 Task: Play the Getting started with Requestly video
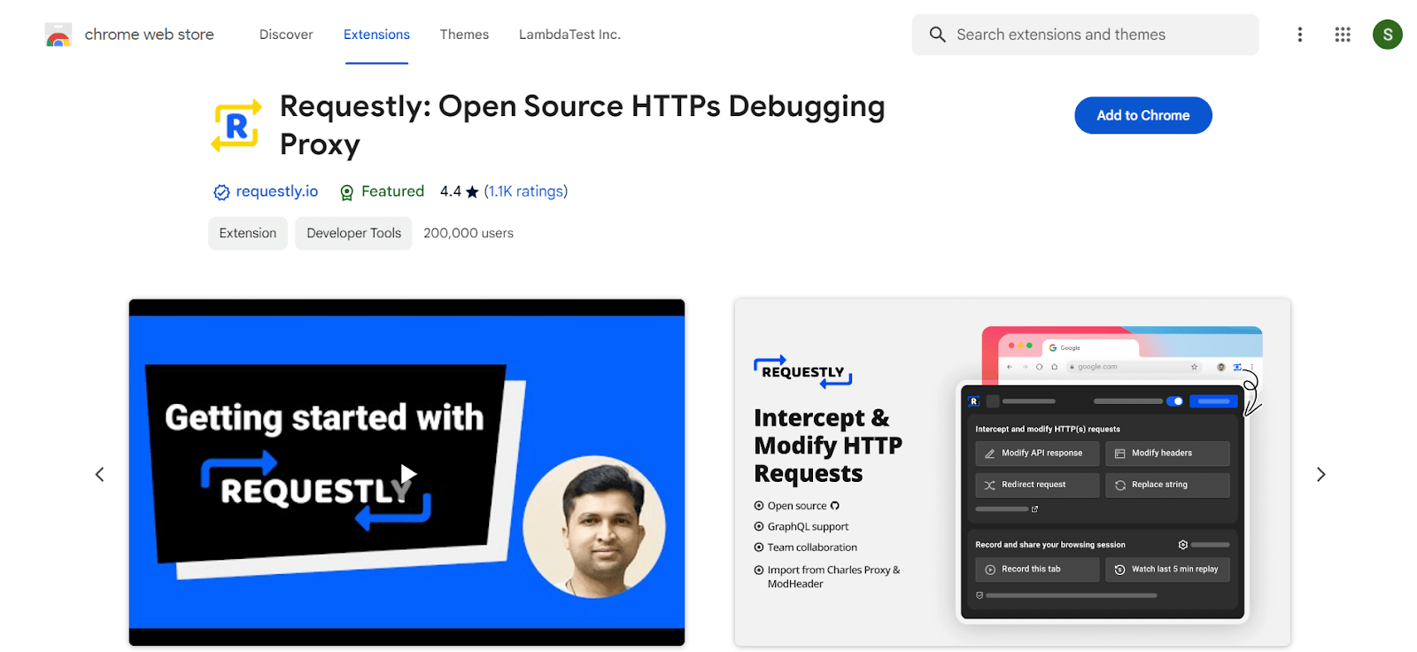(407, 473)
